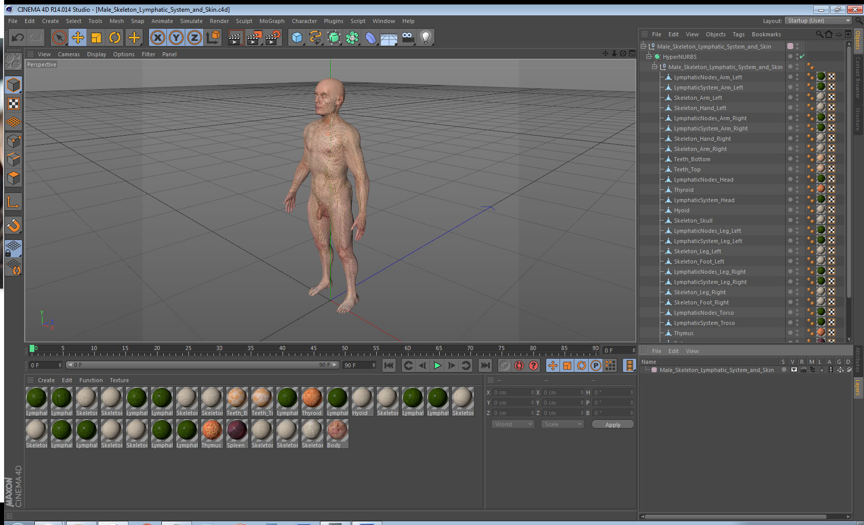This screenshot has width=864, height=525.
Task: Open the MoGraph menu
Action: point(272,21)
